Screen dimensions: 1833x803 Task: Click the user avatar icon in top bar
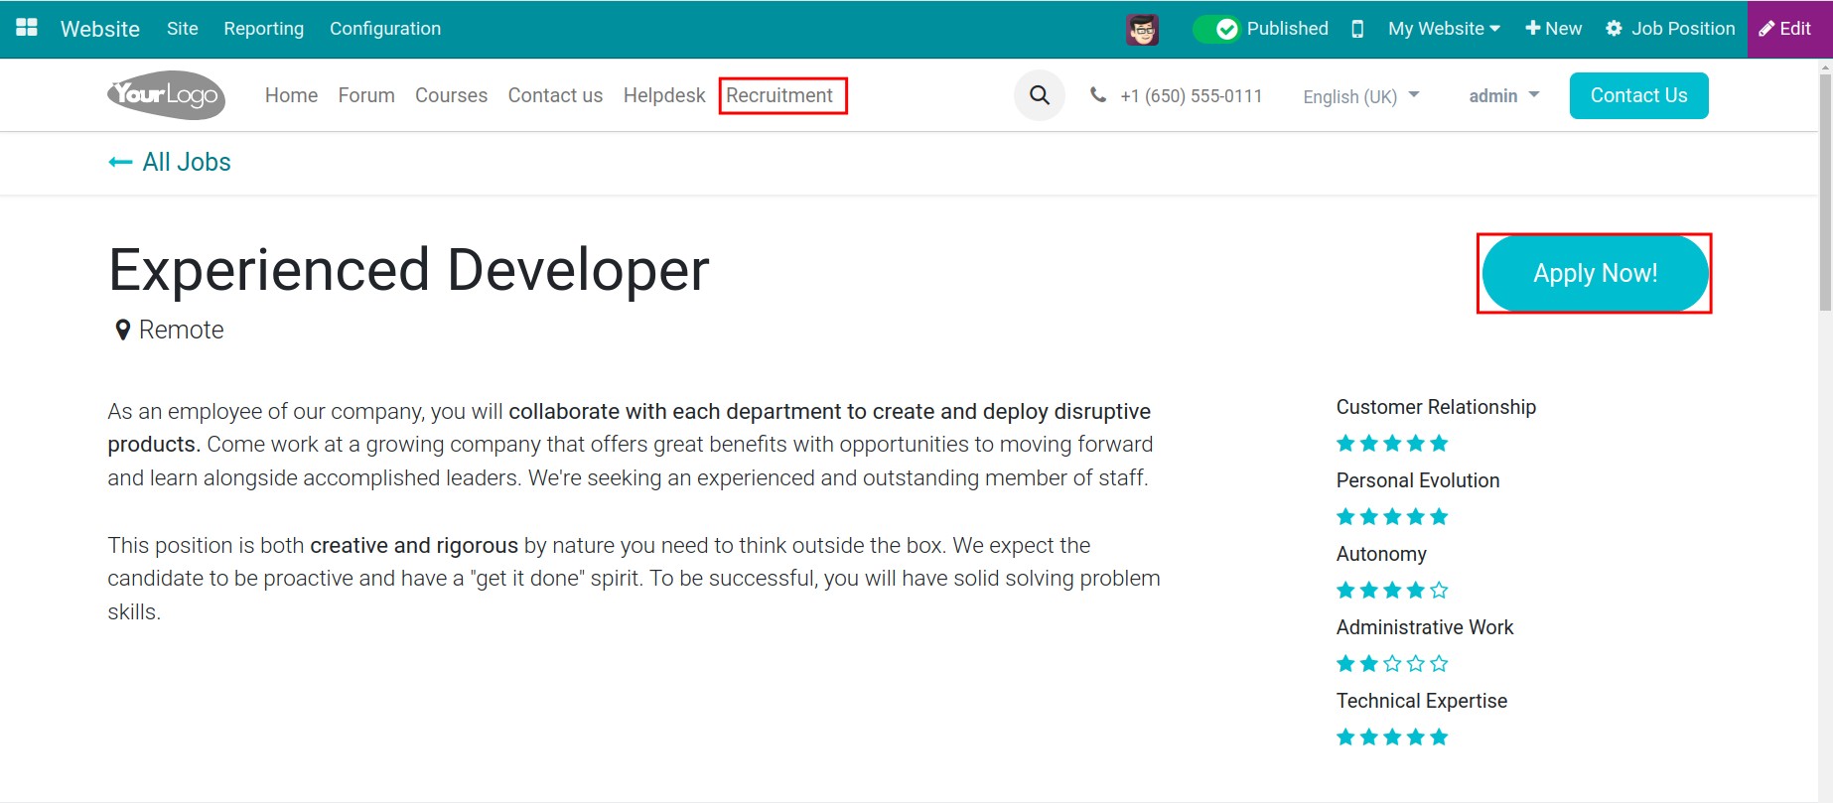[x=1143, y=29]
